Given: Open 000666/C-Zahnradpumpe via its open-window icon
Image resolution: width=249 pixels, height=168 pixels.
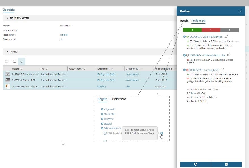Looking at the screenshot, I should pyautogui.click(x=226, y=37).
